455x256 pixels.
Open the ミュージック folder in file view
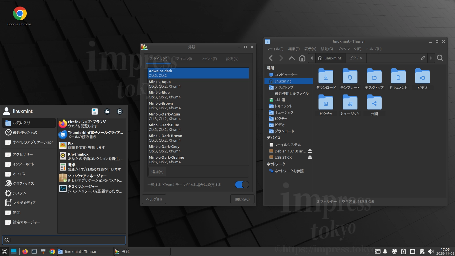click(350, 105)
